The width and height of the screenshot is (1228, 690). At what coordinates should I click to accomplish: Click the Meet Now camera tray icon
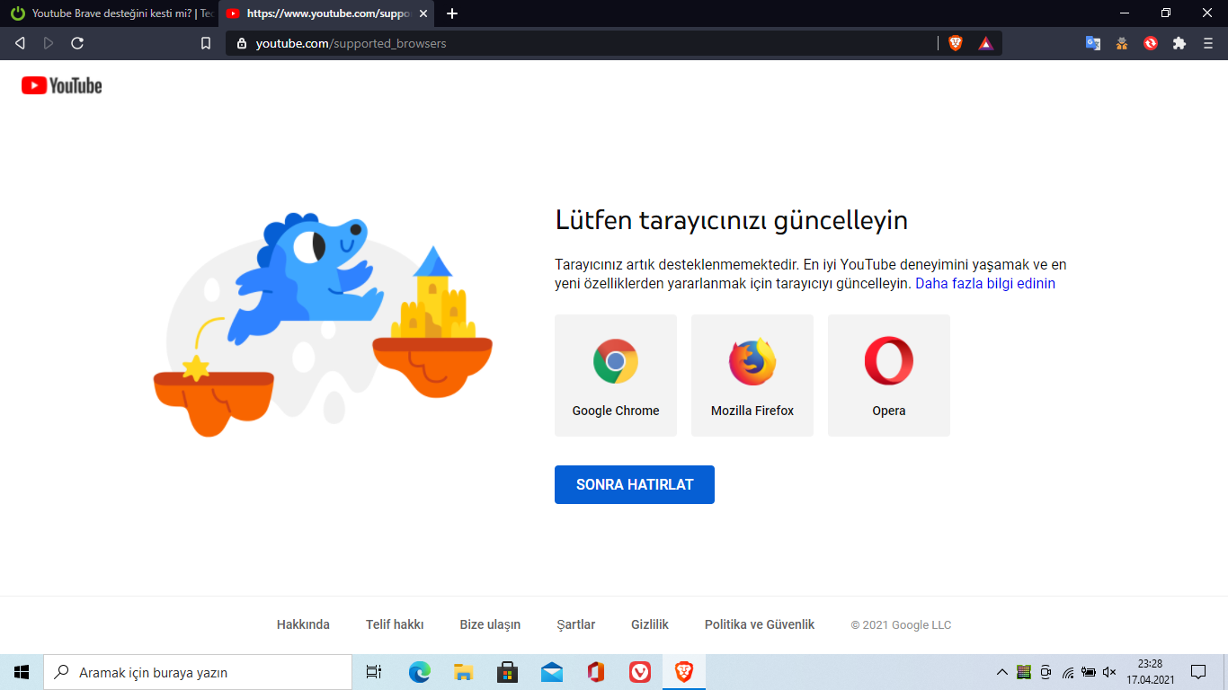(x=1046, y=672)
